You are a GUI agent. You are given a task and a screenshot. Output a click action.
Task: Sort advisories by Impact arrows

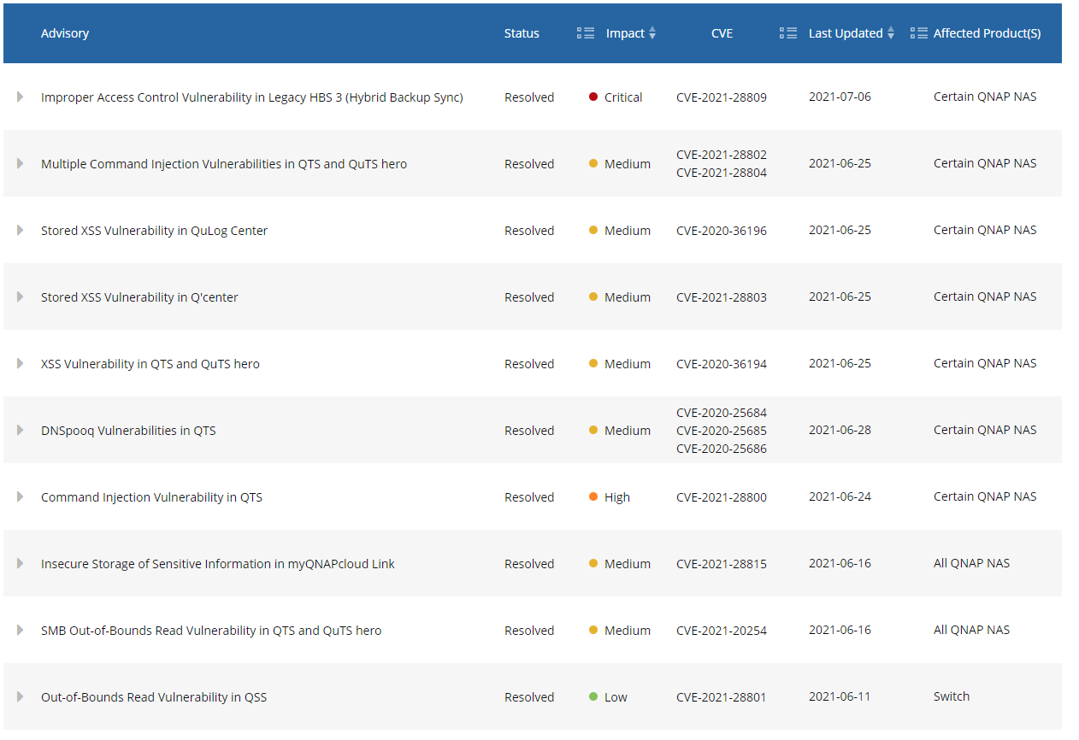652,33
